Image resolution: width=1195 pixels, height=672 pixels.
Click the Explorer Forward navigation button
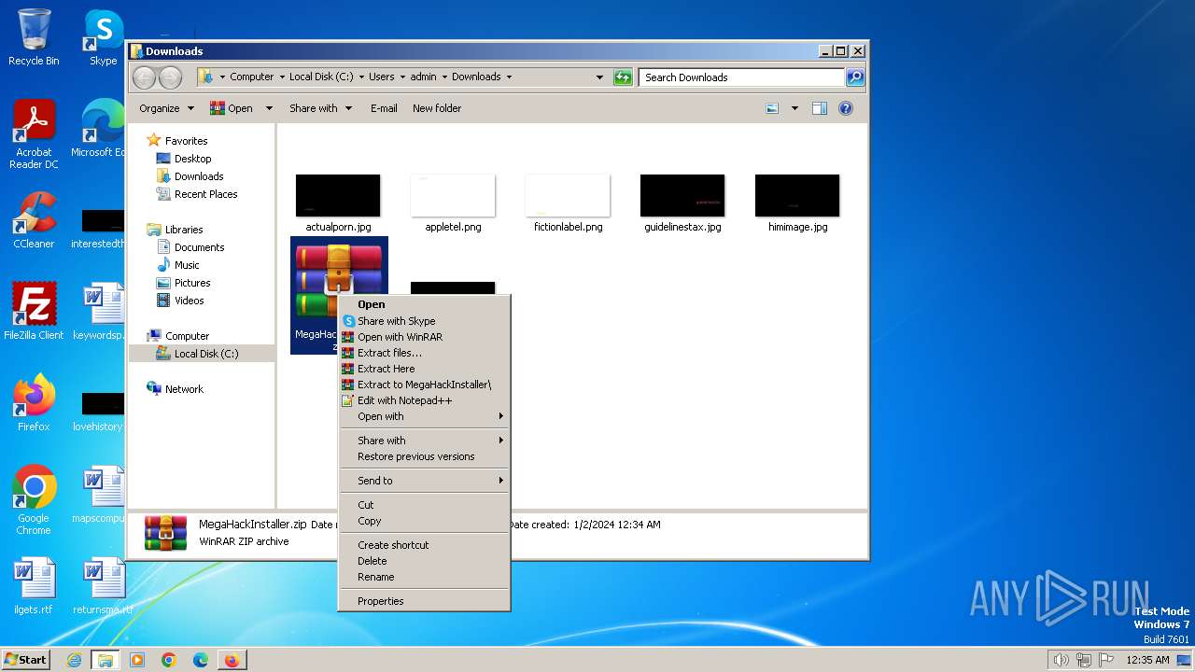point(170,77)
